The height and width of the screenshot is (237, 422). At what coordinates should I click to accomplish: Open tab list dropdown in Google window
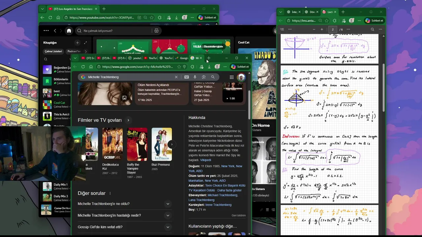coord(75,58)
